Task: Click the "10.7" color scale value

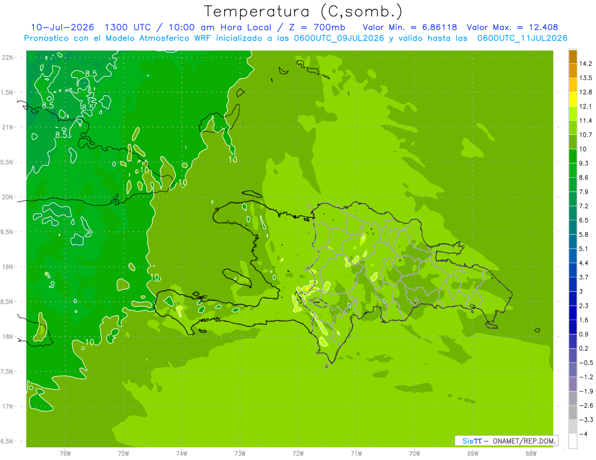Action: pyautogui.click(x=586, y=135)
